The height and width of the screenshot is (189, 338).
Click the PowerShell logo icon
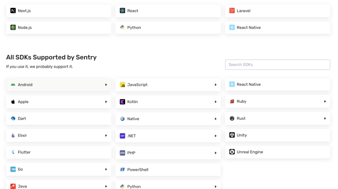click(x=122, y=170)
